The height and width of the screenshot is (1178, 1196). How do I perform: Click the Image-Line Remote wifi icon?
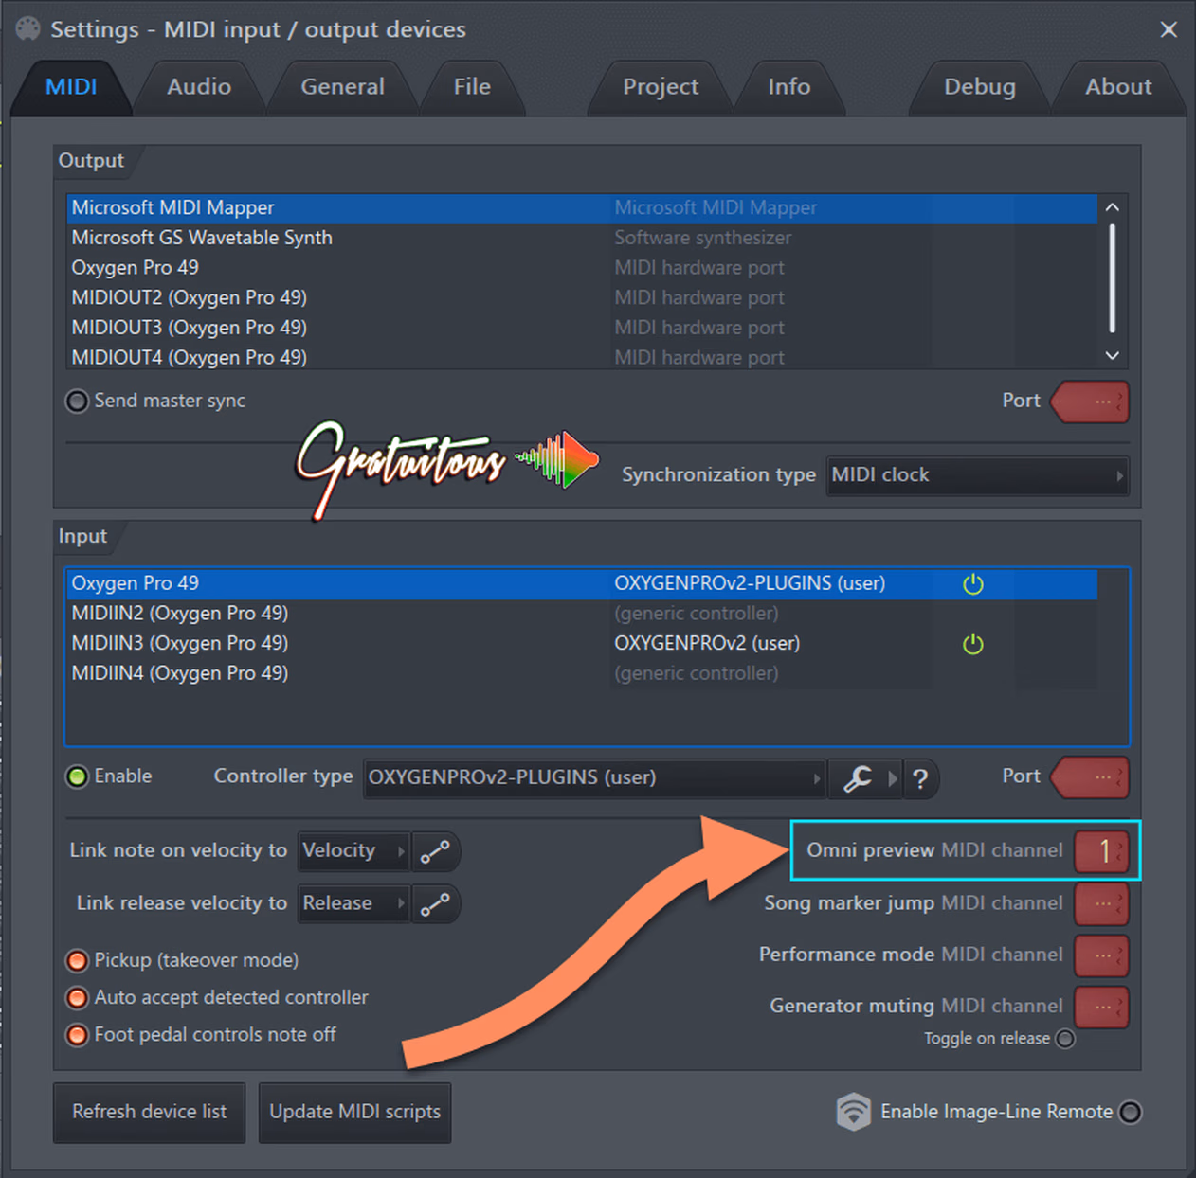click(x=853, y=1112)
